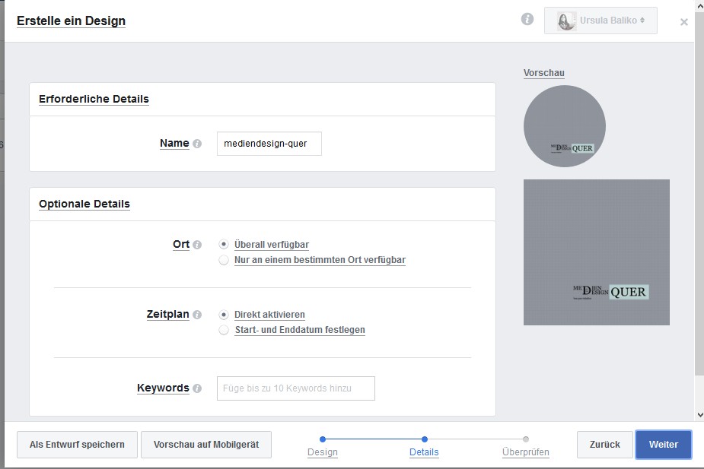
Task: Click into the Keywords input field
Action: [295, 388]
